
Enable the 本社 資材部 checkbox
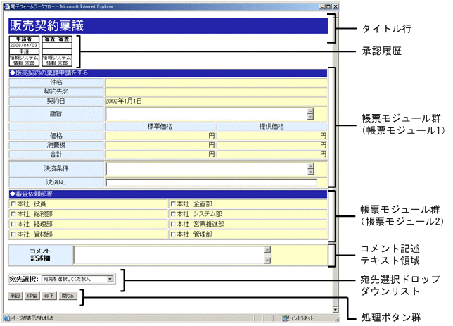pos(13,234)
